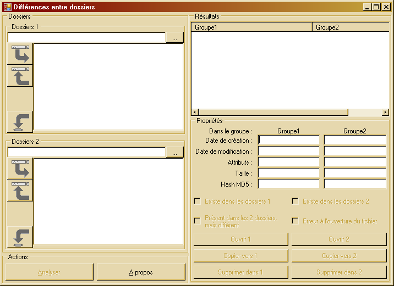Toggle 'Existe dans les dossiers 1' checkbox
Screen dimensions: 394x286
(x=198, y=201)
